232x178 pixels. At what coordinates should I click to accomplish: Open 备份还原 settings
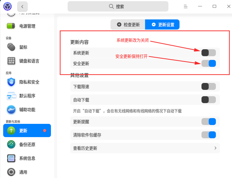click(x=27, y=144)
